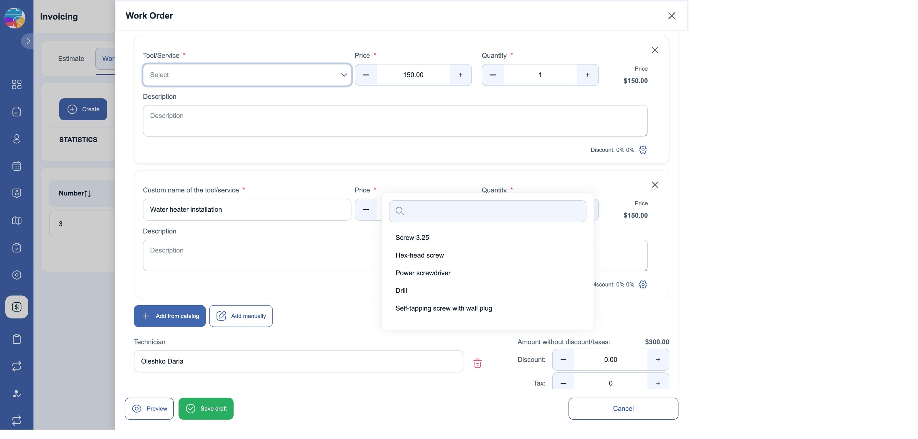The image size is (918, 439).
Task: Open the clipboard checkmark icon in sidebar
Action: pos(17,247)
